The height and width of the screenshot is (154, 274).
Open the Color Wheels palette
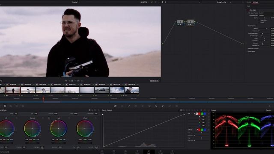click(5, 106)
